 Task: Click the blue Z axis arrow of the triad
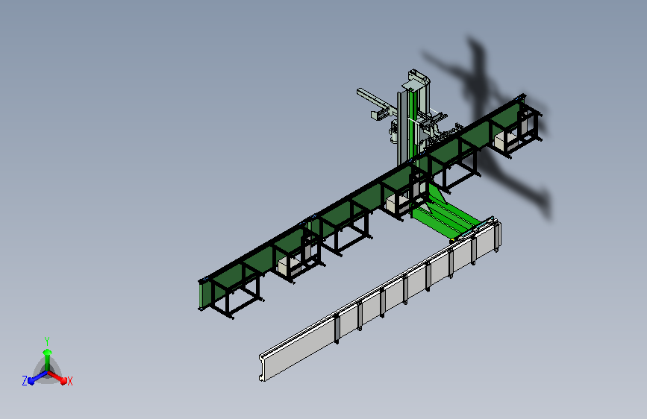pyautogui.click(x=37, y=378)
